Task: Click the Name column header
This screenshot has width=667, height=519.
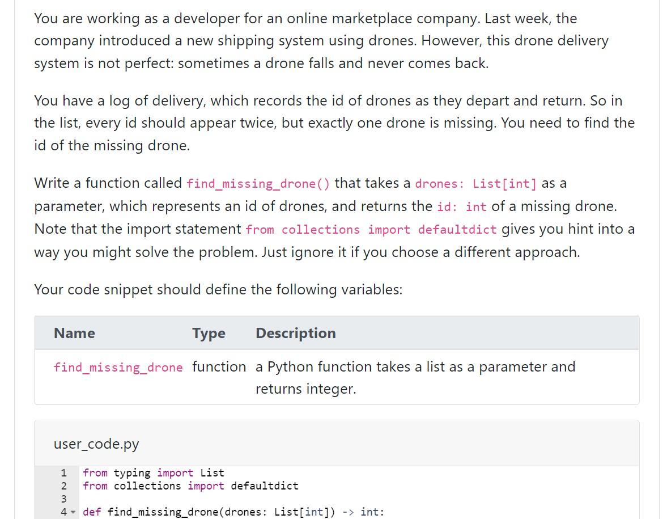Action: click(74, 333)
